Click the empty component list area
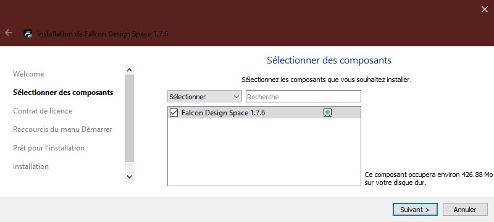 pos(264,152)
